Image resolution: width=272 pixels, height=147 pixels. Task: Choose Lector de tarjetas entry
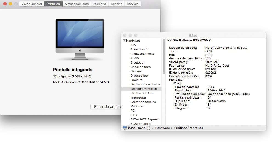[143, 102]
